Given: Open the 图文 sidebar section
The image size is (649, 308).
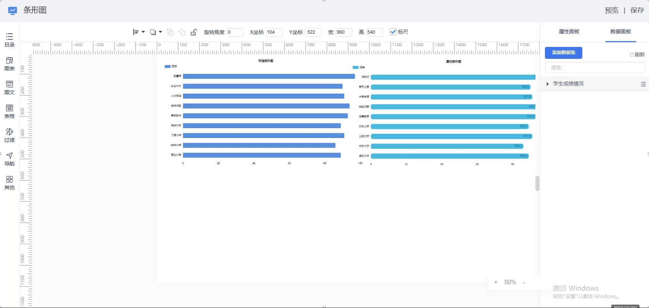Looking at the screenshot, I should tap(10, 88).
